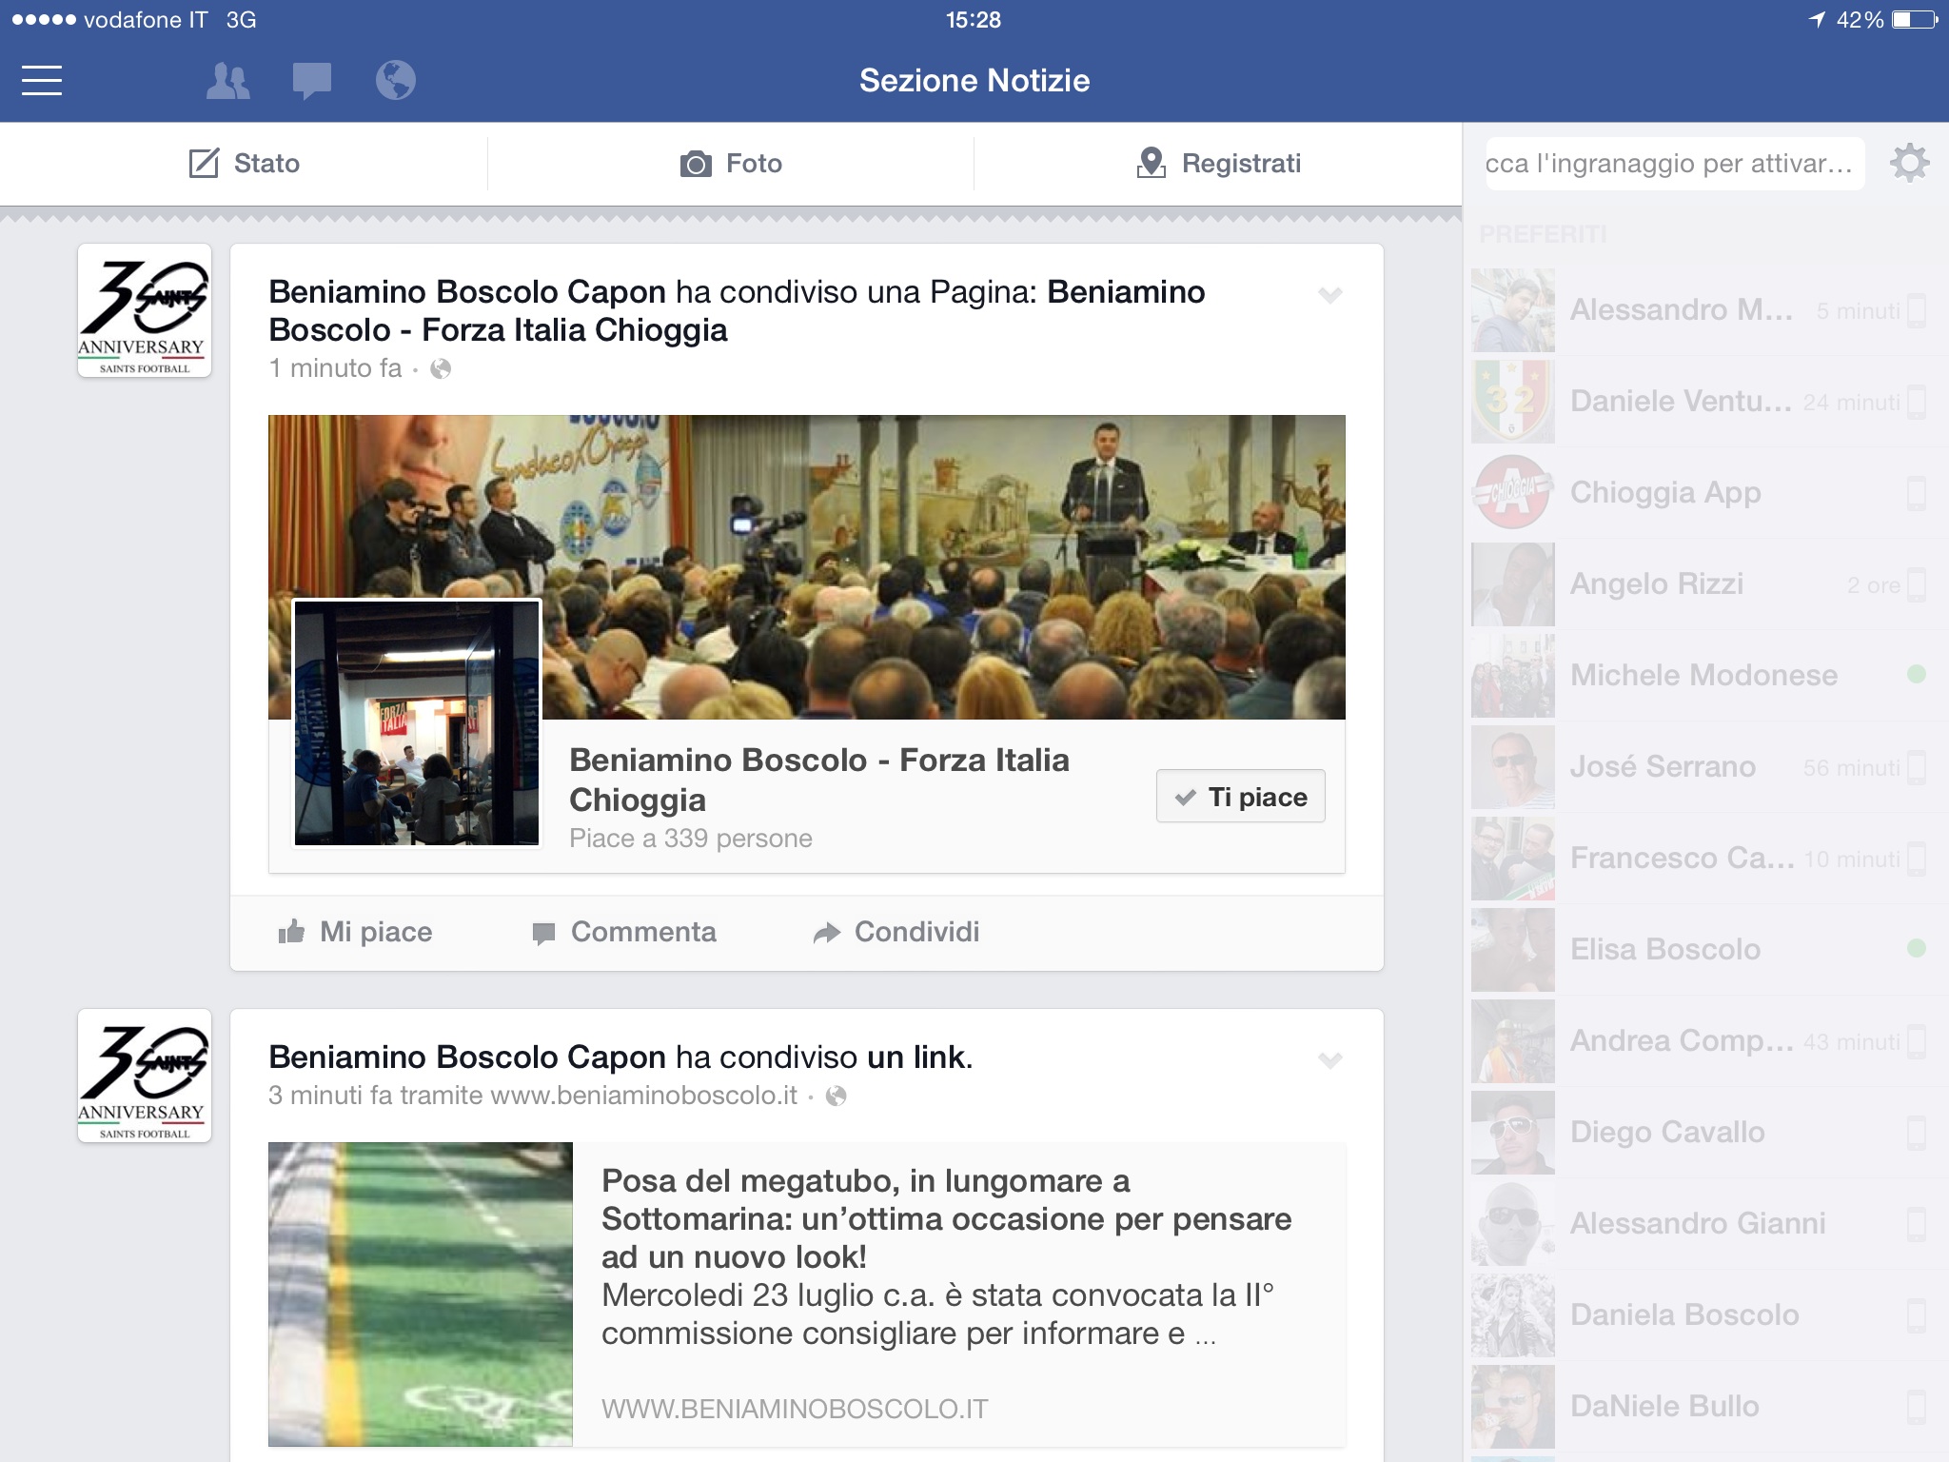Tap Chioggia App red logo avatar

(1513, 493)
